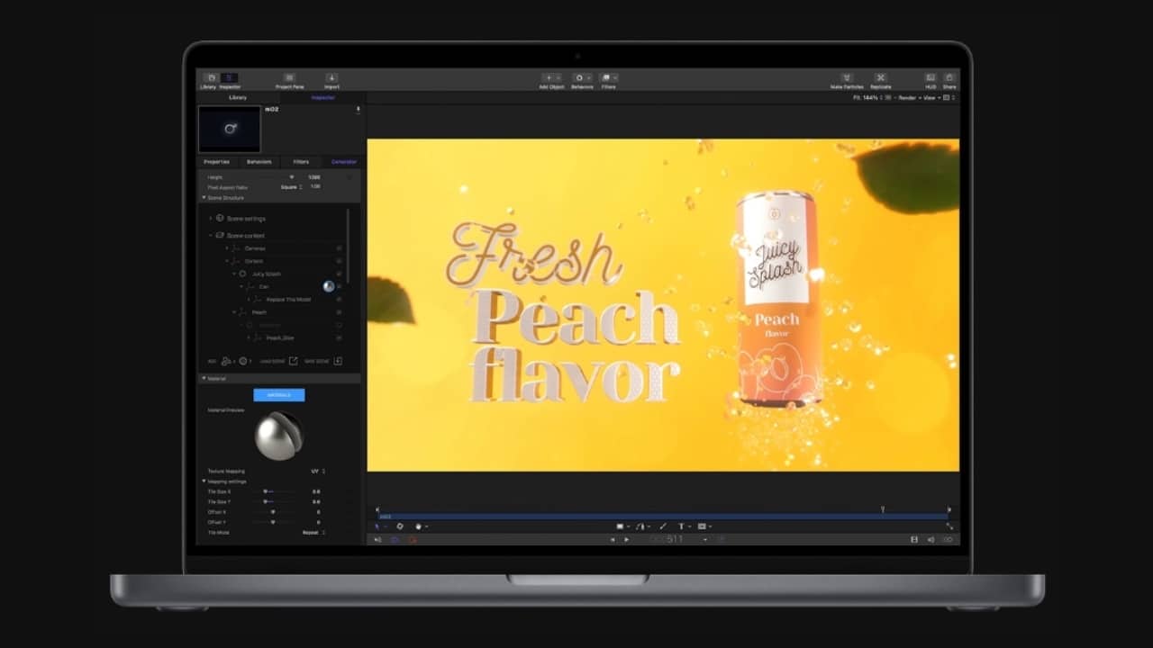Click the blue Materials button

coord(279,395)
